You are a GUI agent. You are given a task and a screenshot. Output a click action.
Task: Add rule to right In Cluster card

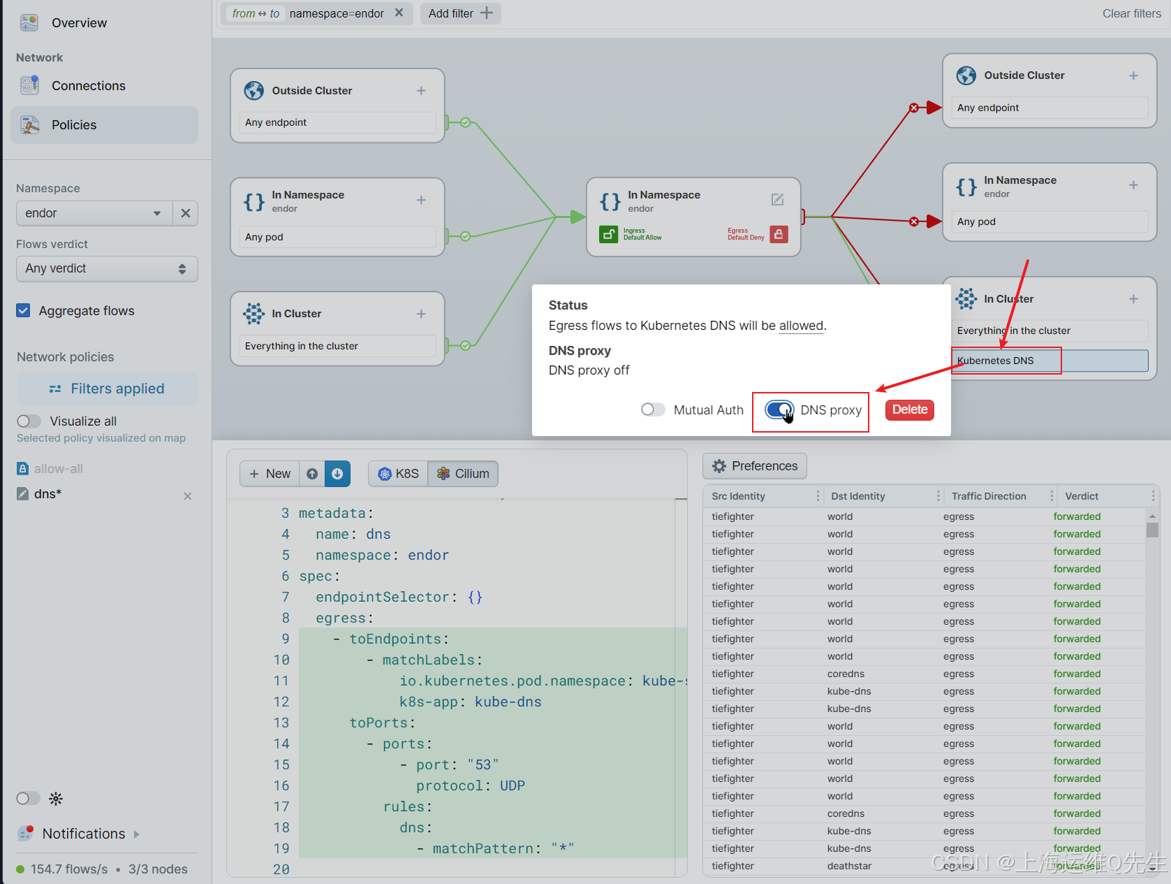pyautogui.click(x=1133, y=299)
